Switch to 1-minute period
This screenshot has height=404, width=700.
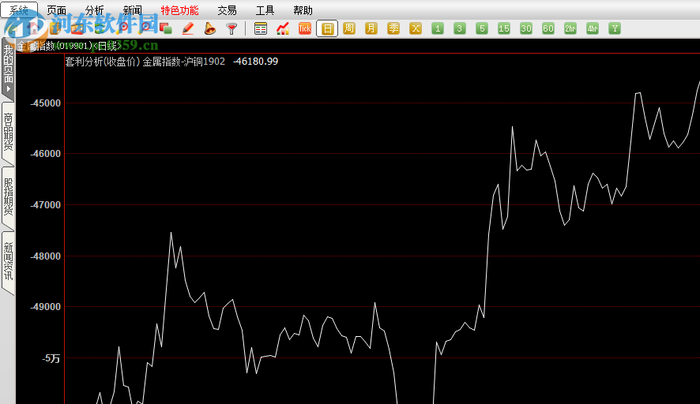coord(438,28)
